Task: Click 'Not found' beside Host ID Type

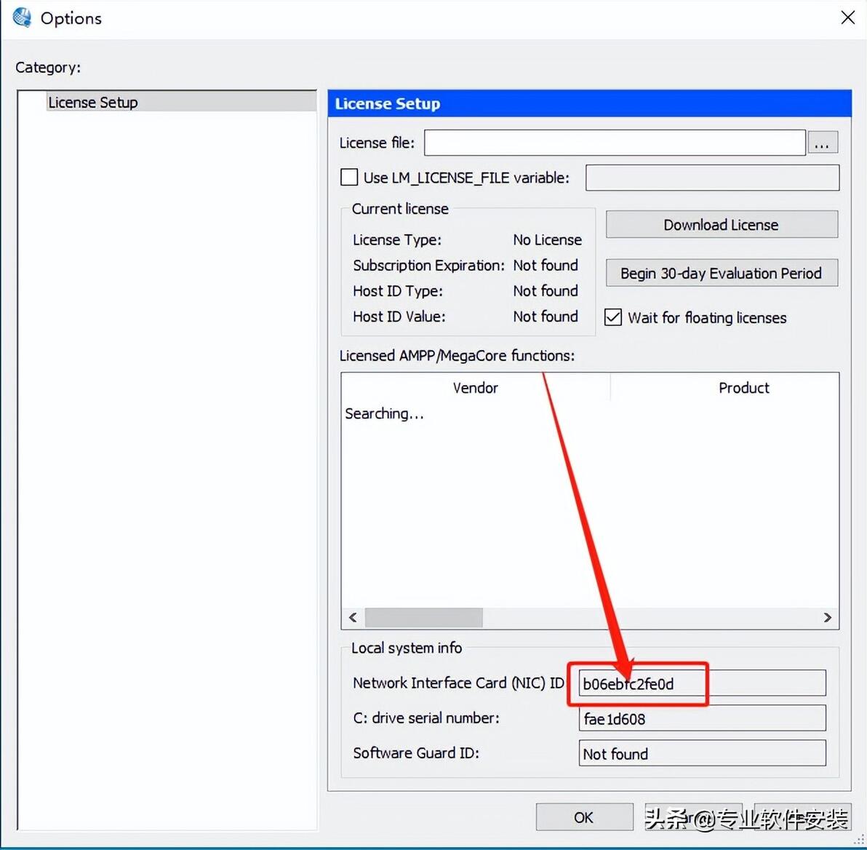Action: 546,290
